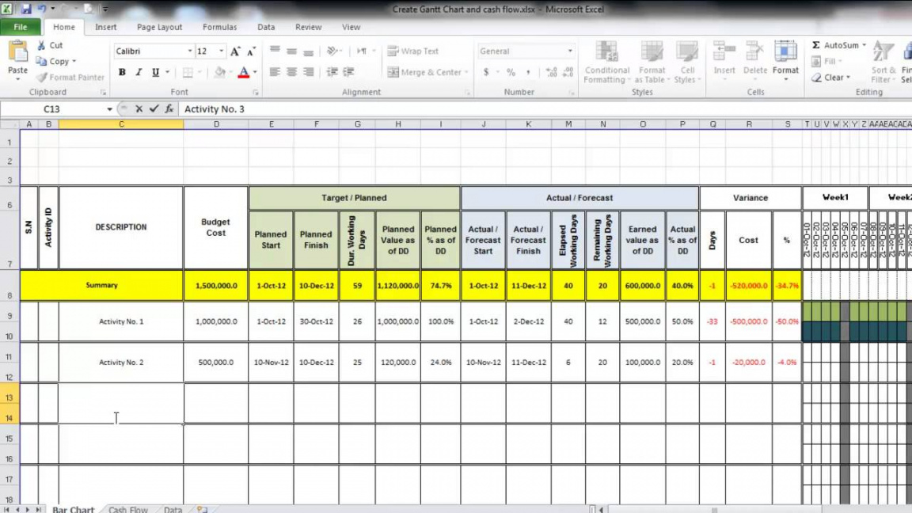Open the Page Layout ribbon tab
Image resolution: width=912 pixels, height=513 pixels.
tap(159, 27)
